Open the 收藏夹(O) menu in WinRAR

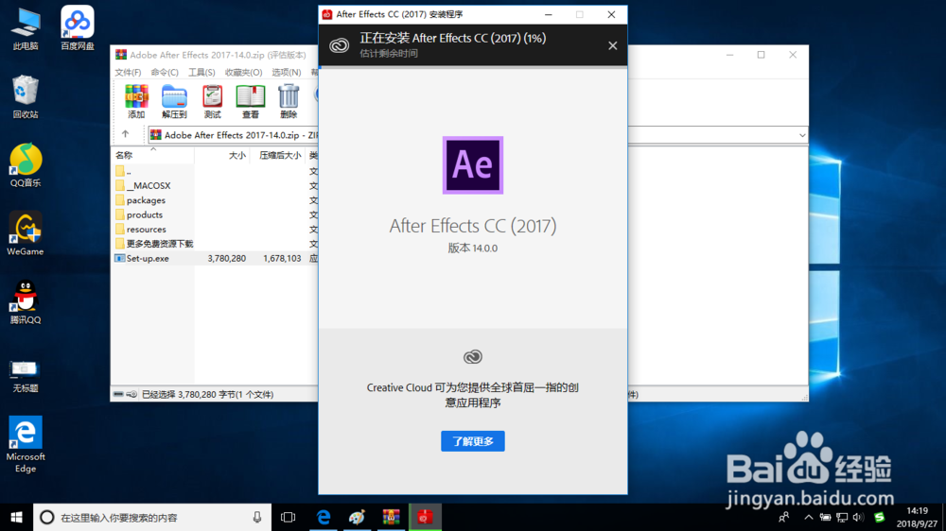point(243,73)
